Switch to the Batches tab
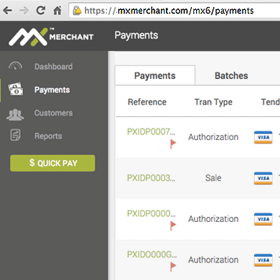The image size is (280, 280). [x=231, y=76]
